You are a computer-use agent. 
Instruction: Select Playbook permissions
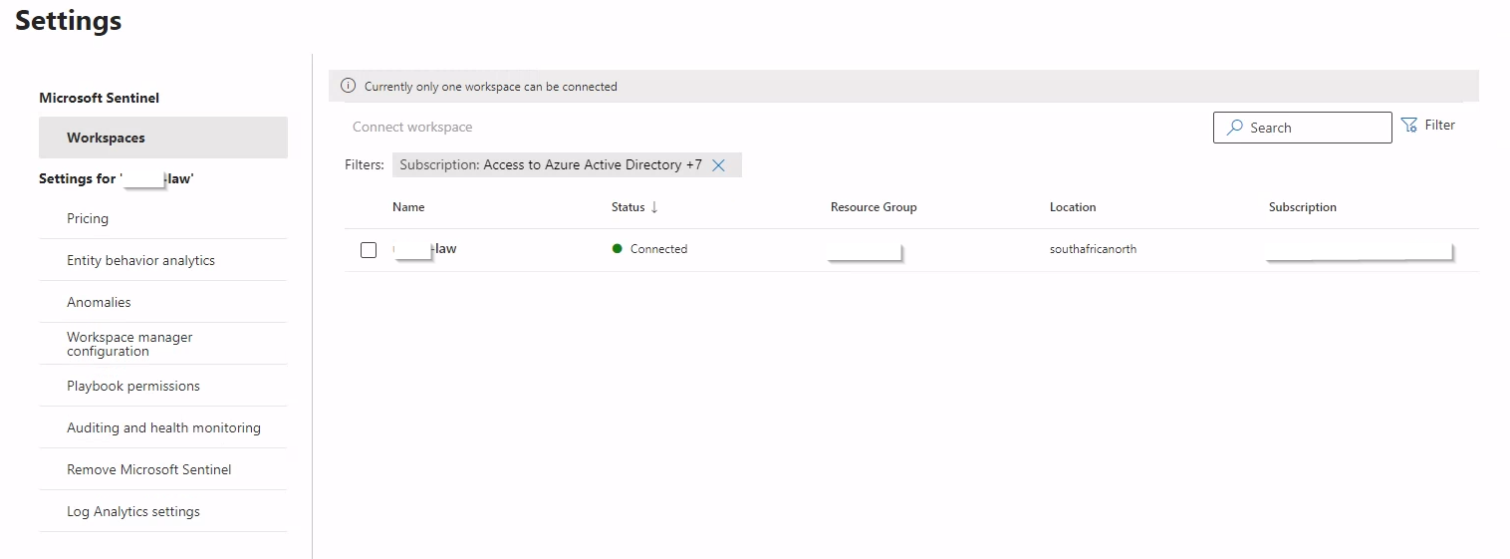[x=133, y=386]
